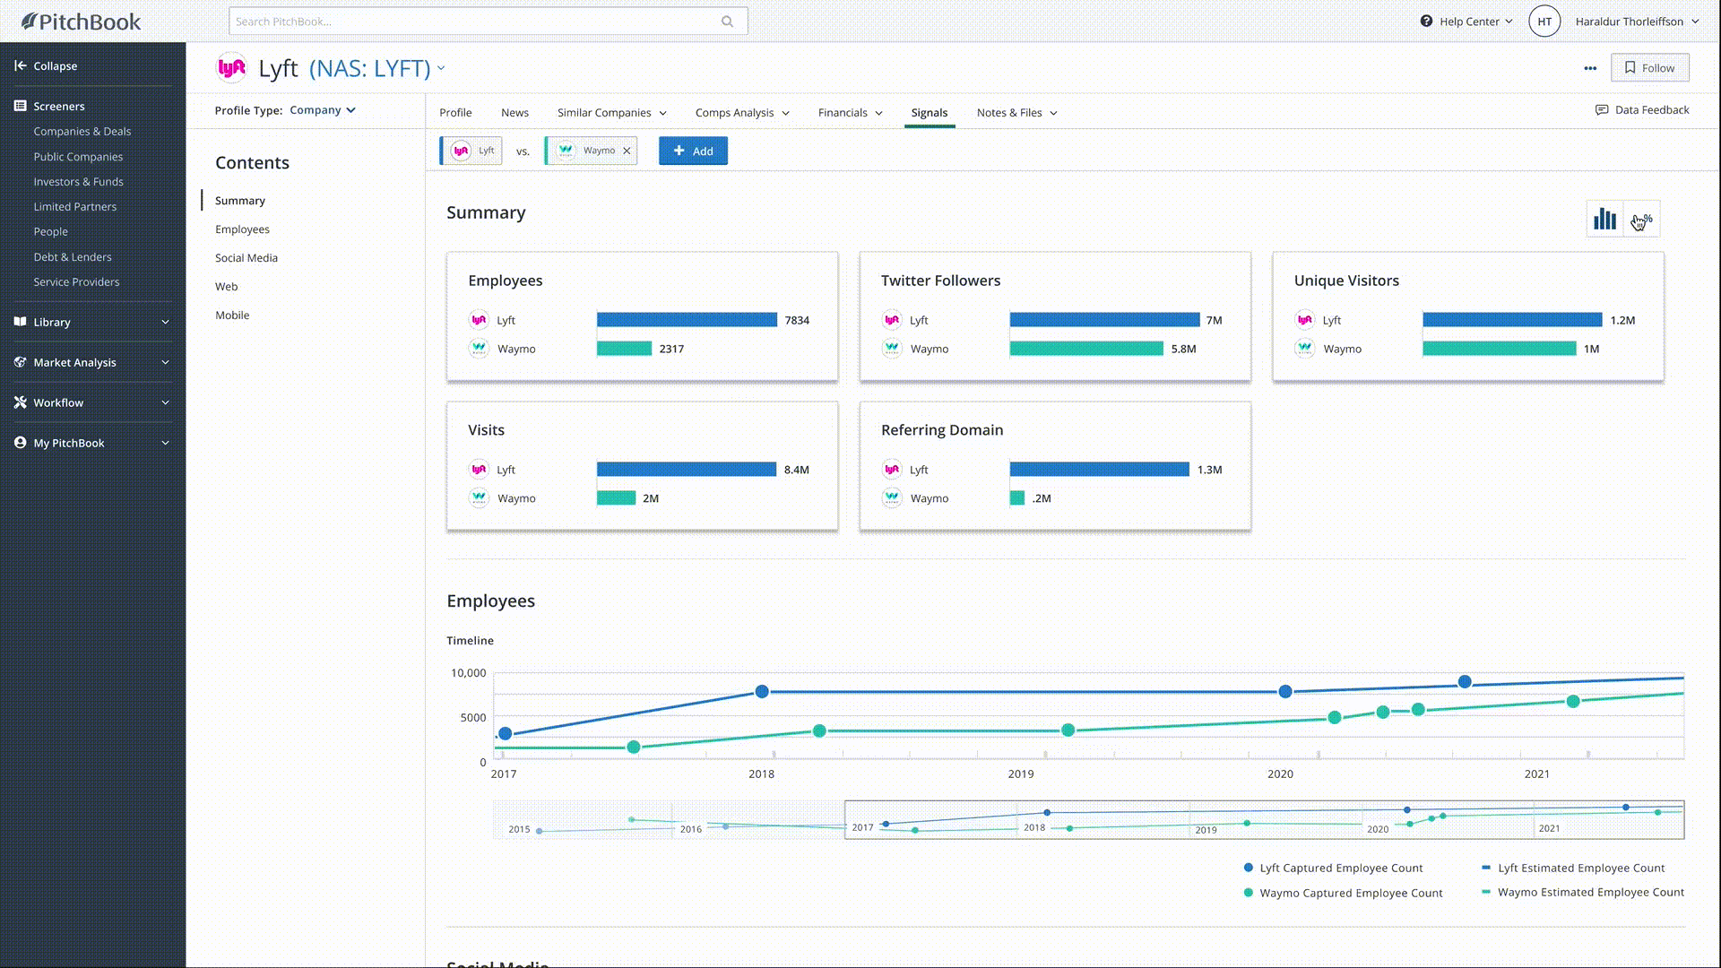
Task: Click the Add company button
Action: [x=693, y=151]
